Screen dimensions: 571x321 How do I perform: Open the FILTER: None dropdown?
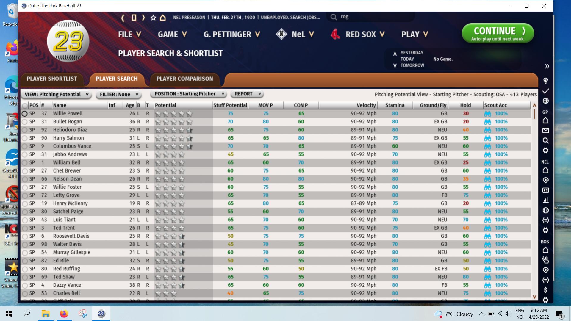click(119, 95)
